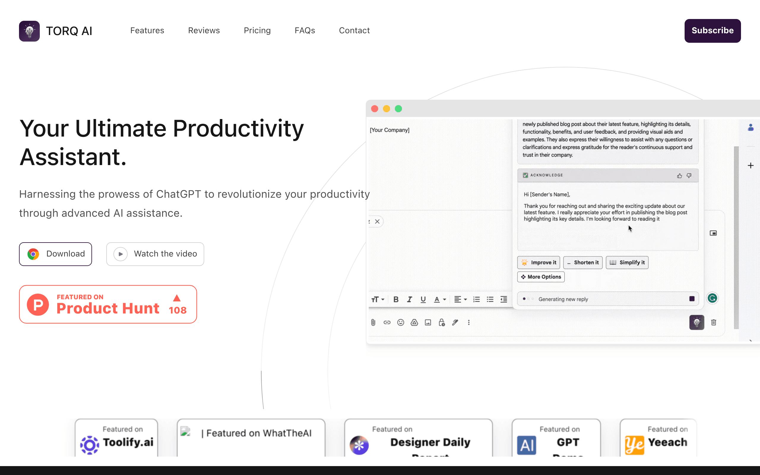Open the Featured on WhatTheAI badge
760x475 pixels.
point(251,438)
